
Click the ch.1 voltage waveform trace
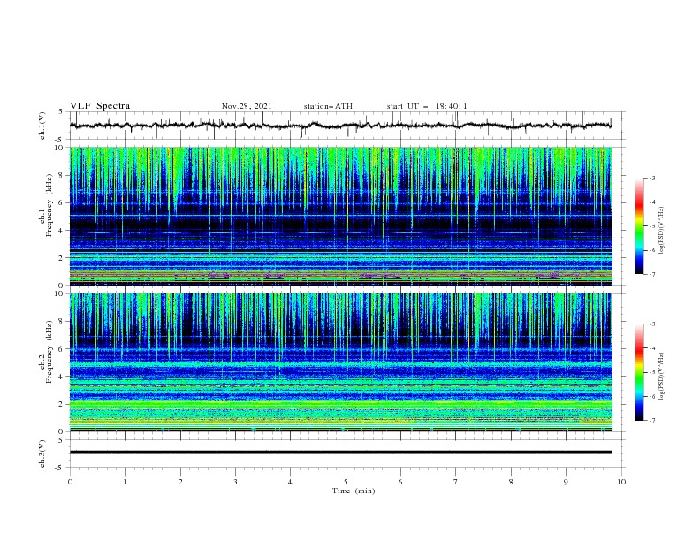(340, 126)
